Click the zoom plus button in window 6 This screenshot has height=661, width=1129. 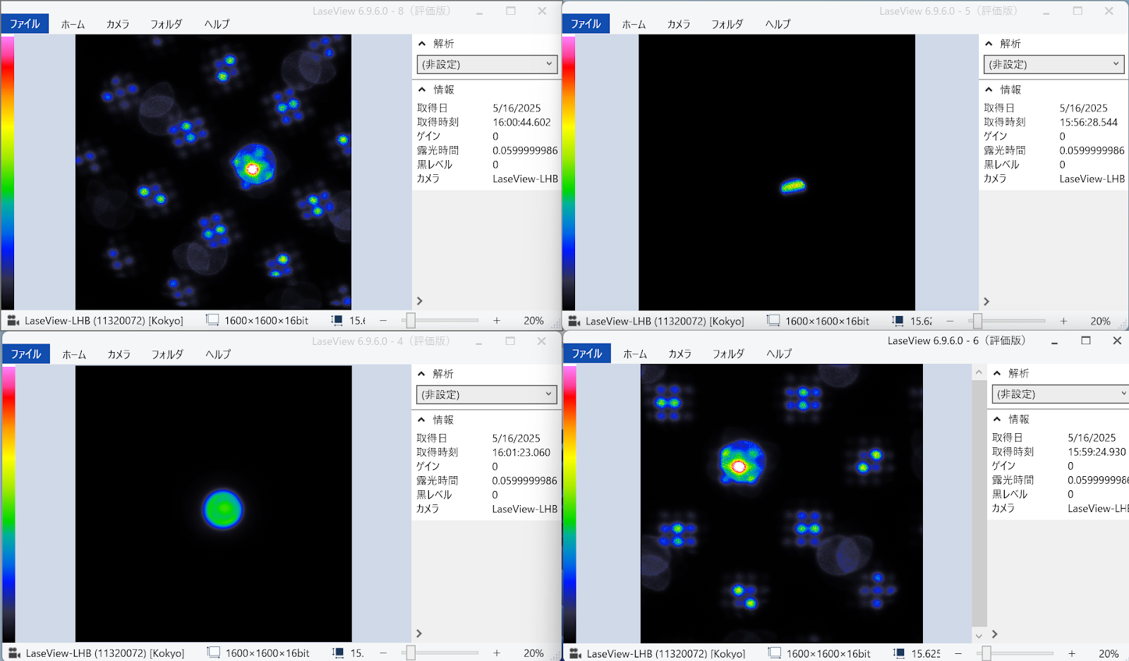coord(1072,653)
